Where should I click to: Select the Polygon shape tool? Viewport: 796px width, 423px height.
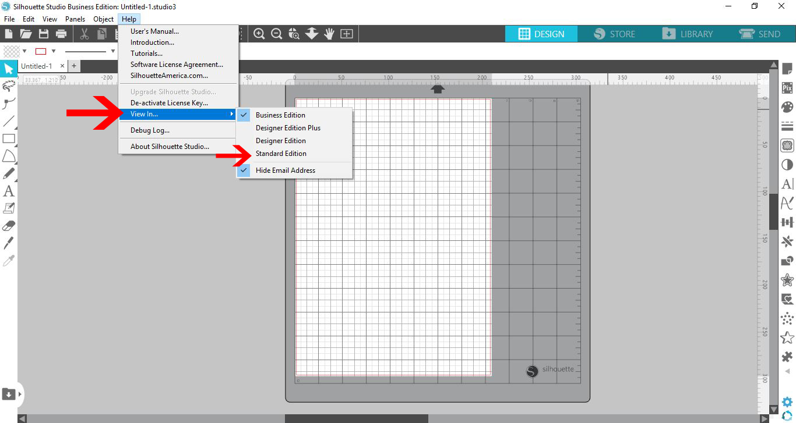point(8,156)
